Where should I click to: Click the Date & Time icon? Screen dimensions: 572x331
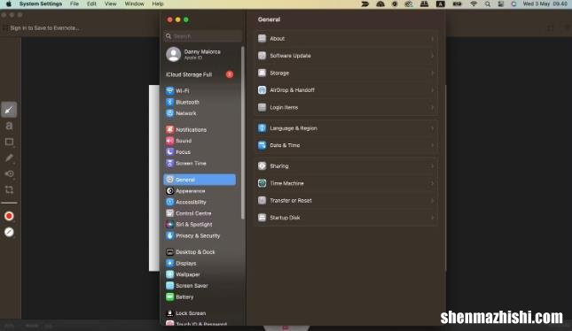(262, 145)
